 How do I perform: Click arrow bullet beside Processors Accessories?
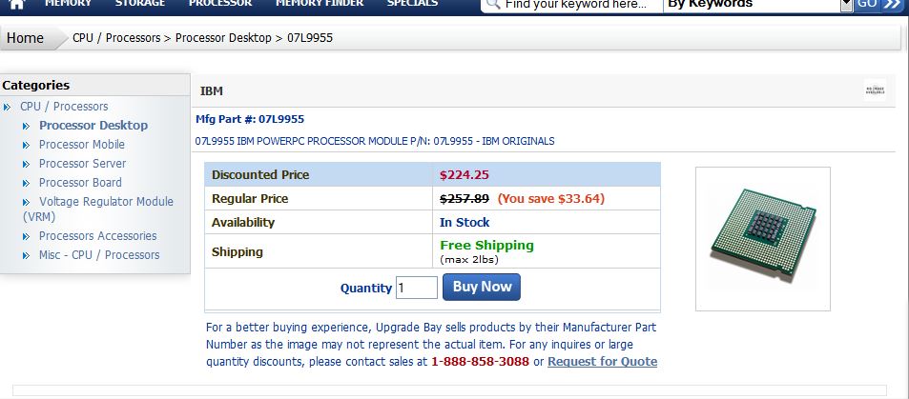[27, 236]
